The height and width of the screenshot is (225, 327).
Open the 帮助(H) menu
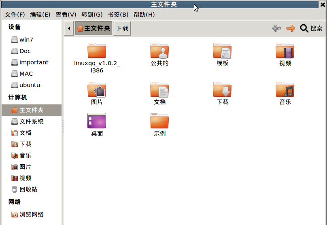coord(144,15)
